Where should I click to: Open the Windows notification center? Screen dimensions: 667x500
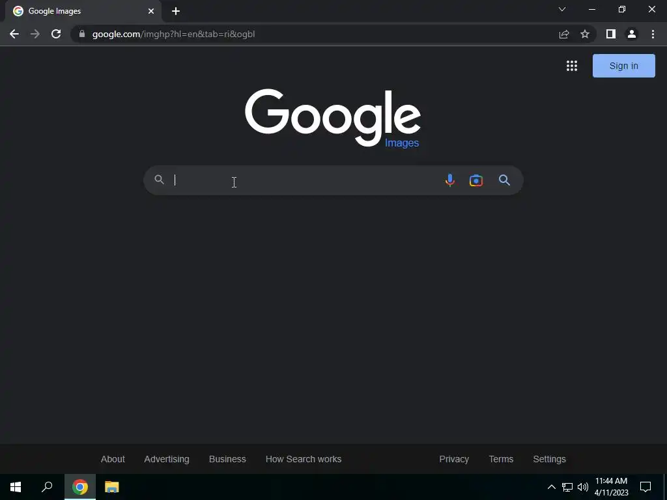point(646,487)
